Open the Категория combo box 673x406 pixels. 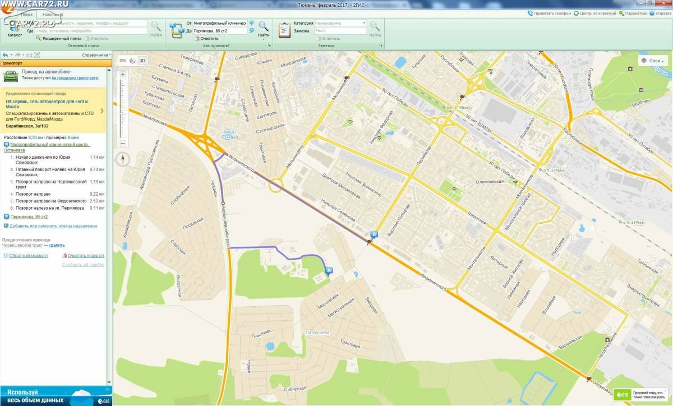pyautogui.click(x=340, y=23)
